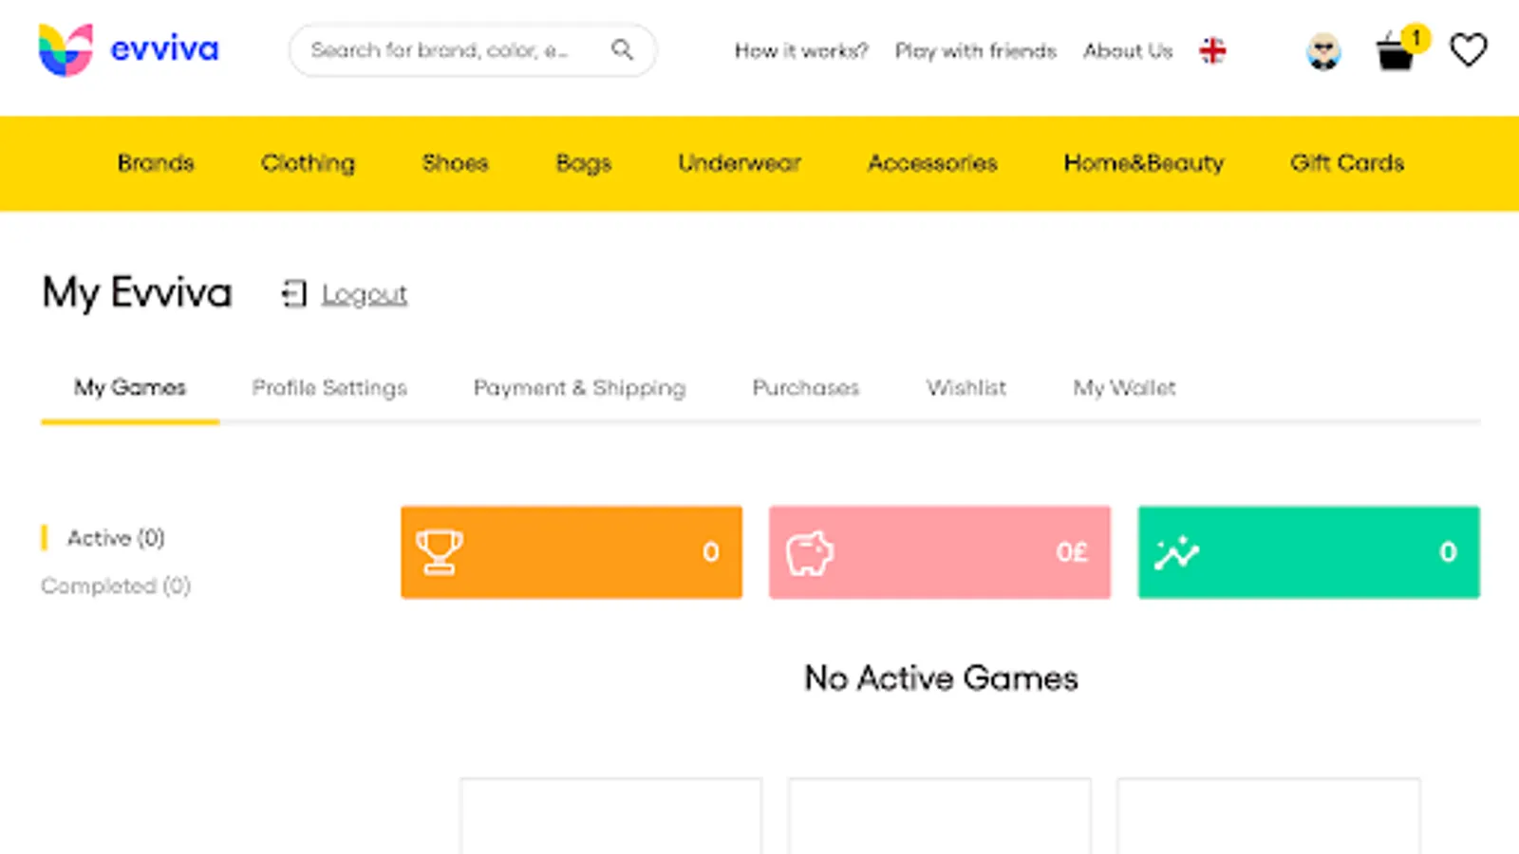This screenshot has width=1519, height=854.
Task: Open the user profile avatar
Action: click(1323, 51)
